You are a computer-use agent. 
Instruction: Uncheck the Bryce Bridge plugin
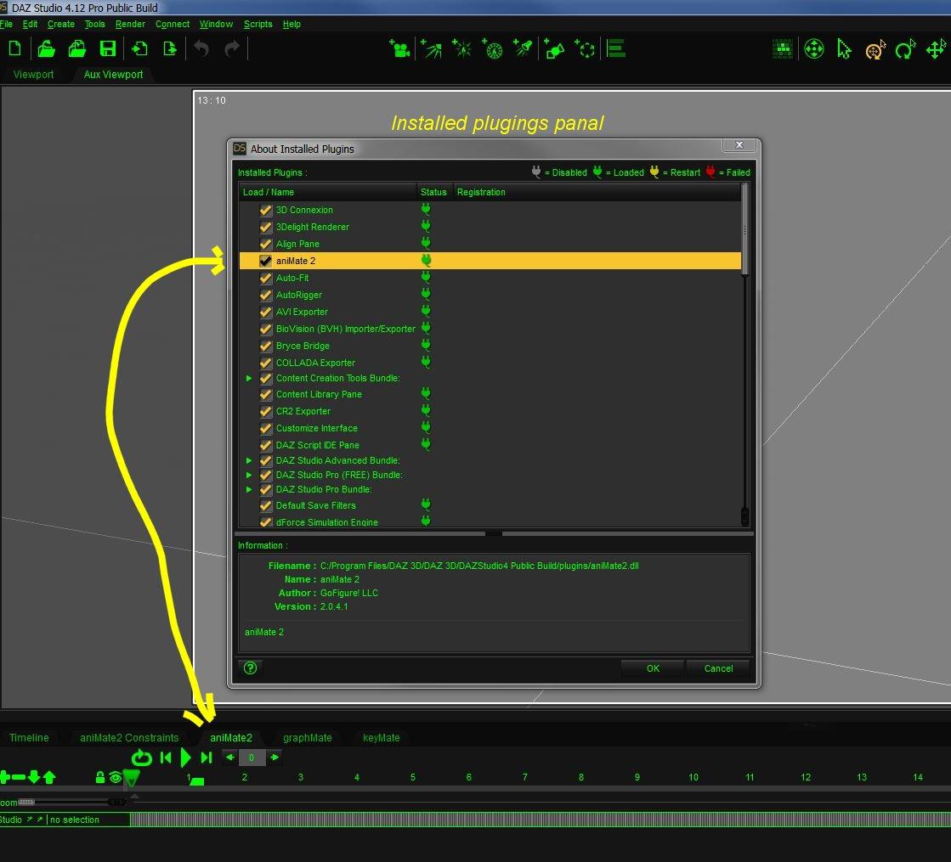pyautogui.click(x=266, y=346)
